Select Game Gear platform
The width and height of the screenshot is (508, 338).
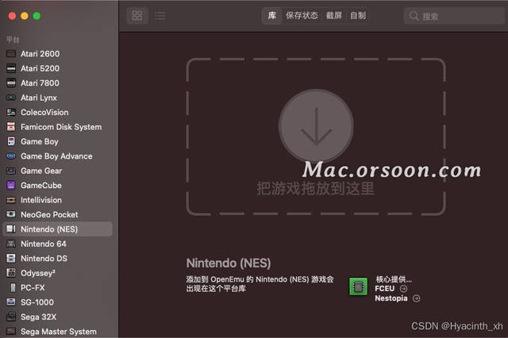[x=41, y=171]
